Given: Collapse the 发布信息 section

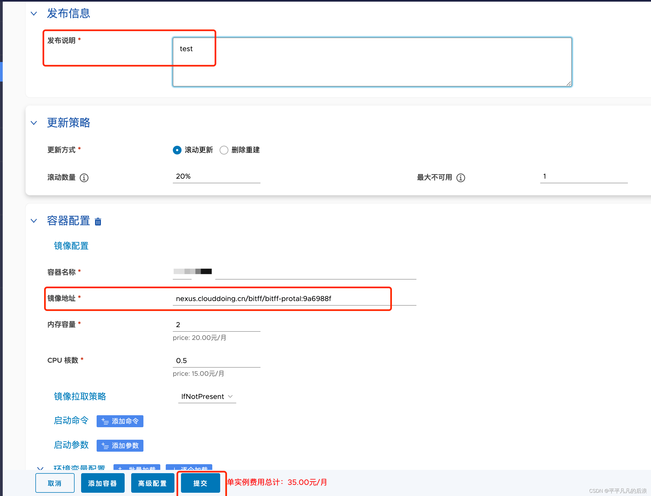Looking at the screenshot, I should 34,14.
